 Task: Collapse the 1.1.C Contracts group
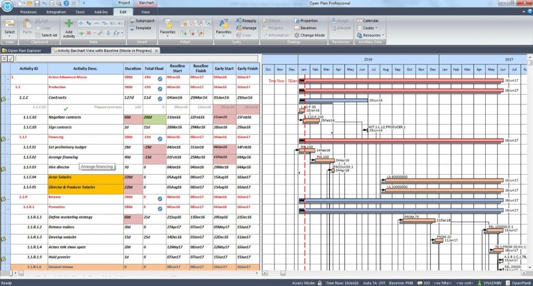[x=8, y=99]
